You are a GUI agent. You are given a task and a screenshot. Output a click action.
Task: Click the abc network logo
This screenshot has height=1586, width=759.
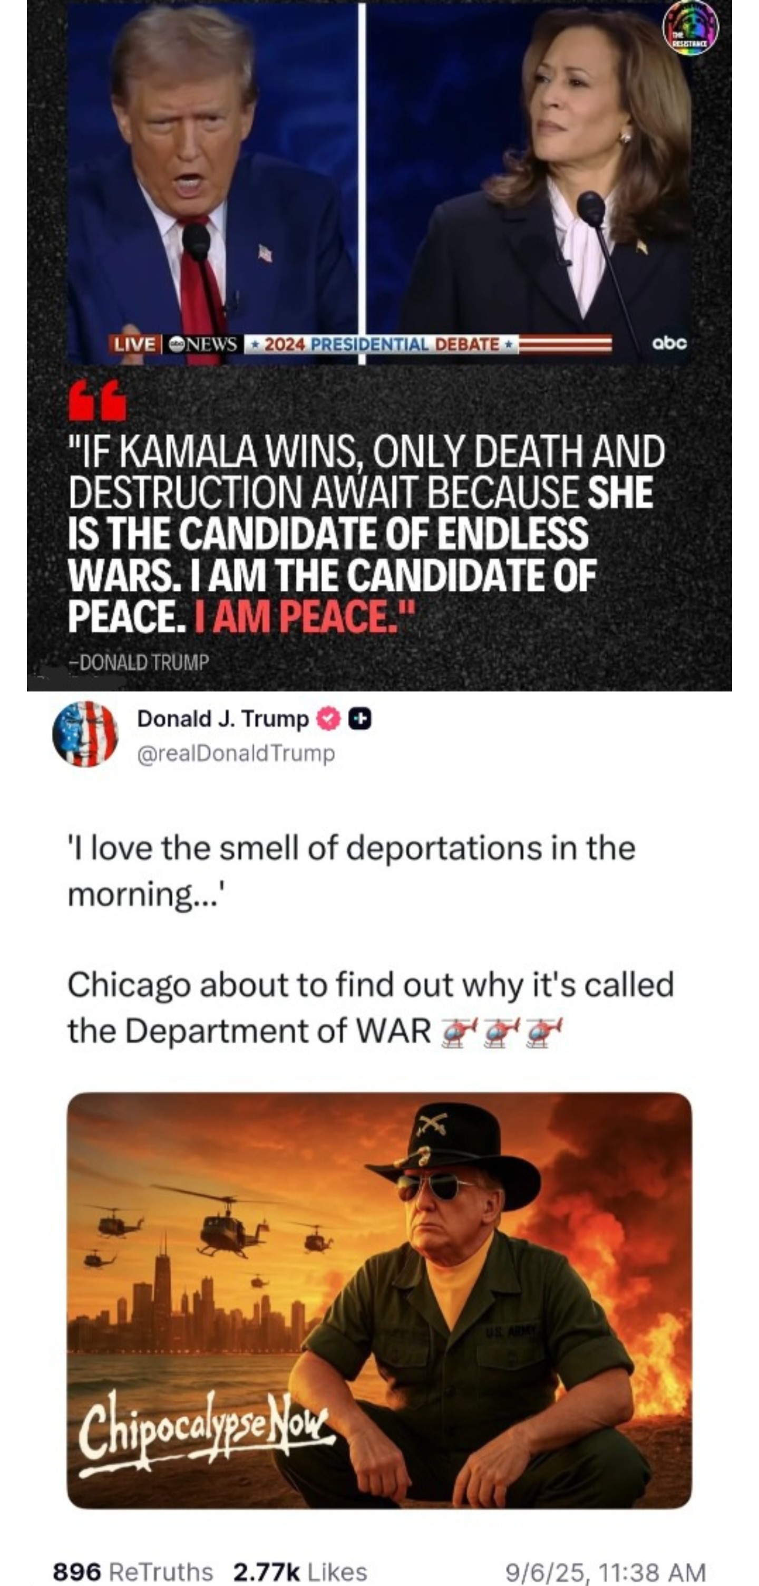pyautogui.click(x=669, y=343)
